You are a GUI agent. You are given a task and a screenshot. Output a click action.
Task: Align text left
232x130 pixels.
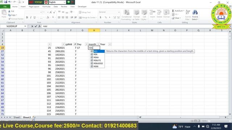(59, 17)
